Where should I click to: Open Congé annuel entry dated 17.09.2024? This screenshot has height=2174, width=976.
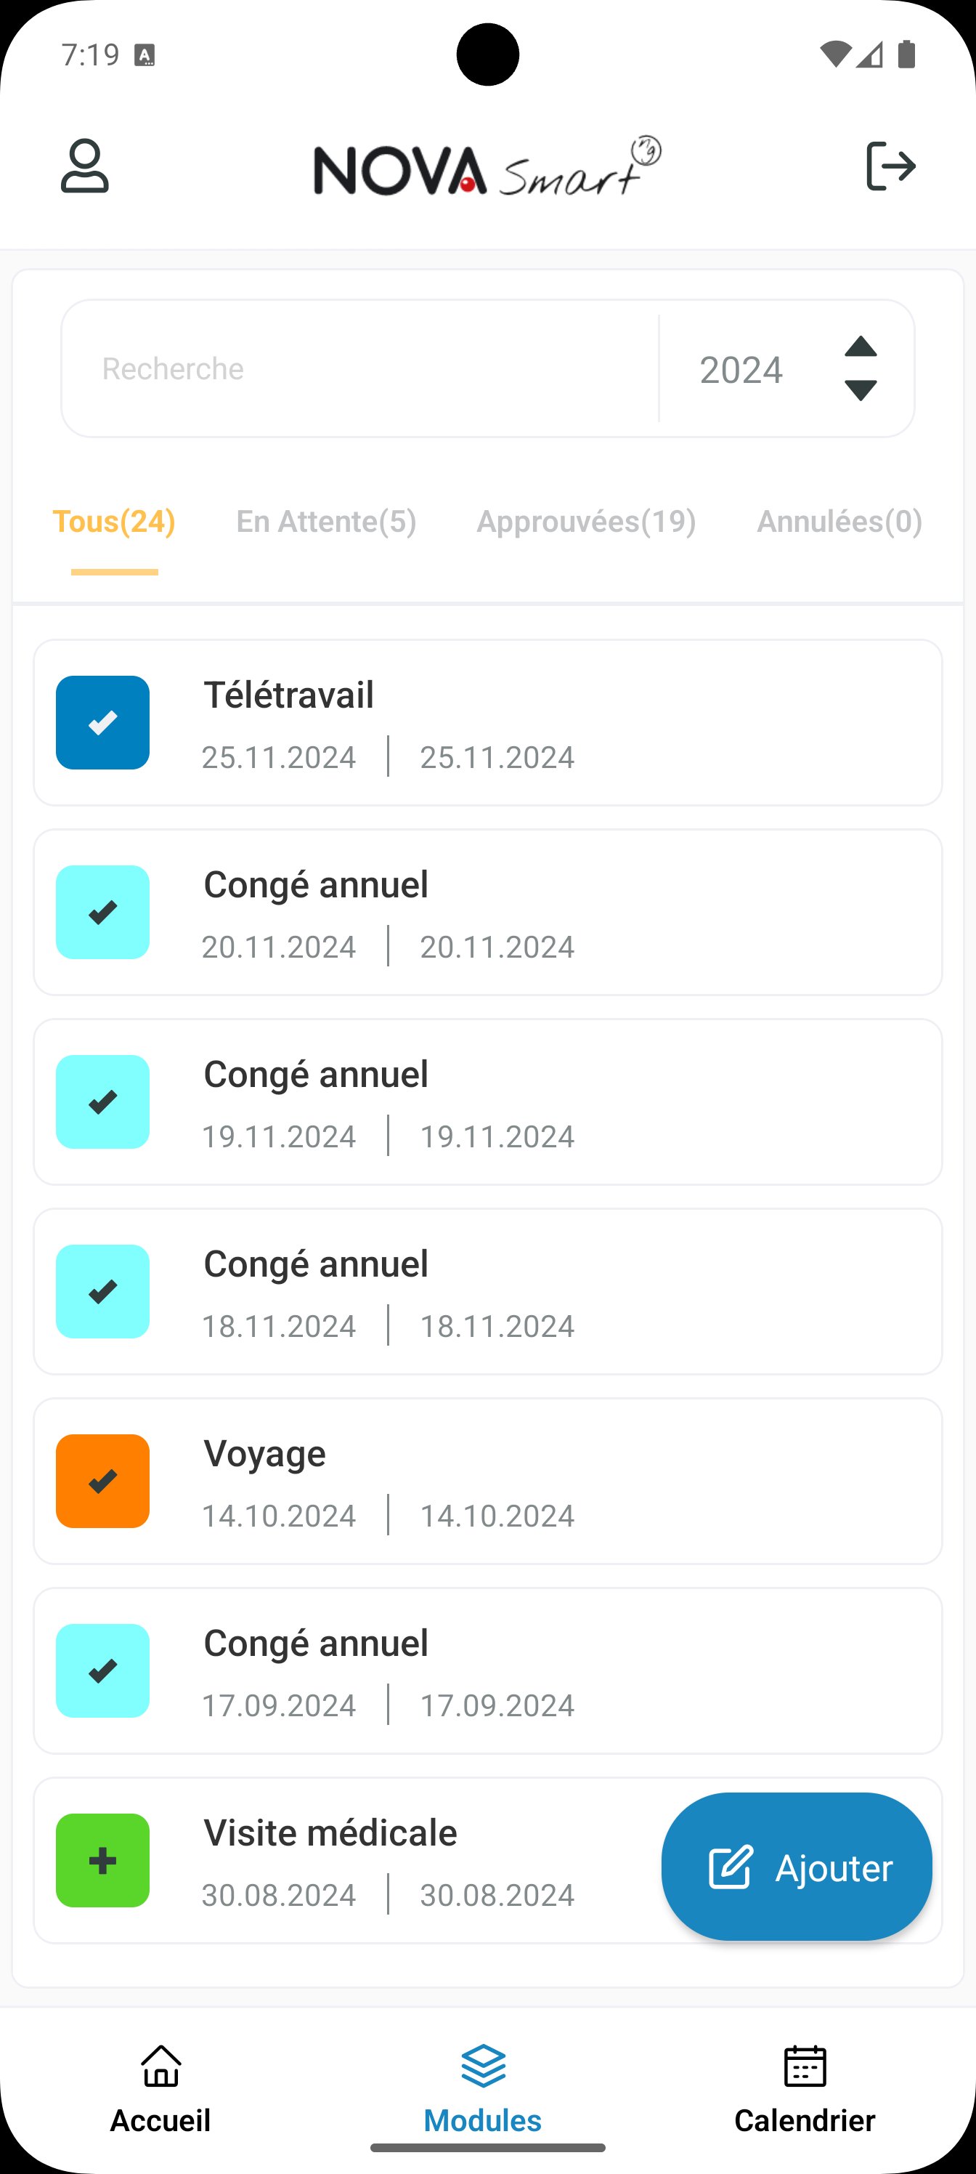point(487,1671)
